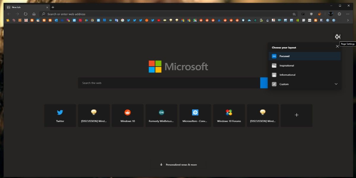
Task: Add this page to favorites with star icon
Action: click(294, 14)
